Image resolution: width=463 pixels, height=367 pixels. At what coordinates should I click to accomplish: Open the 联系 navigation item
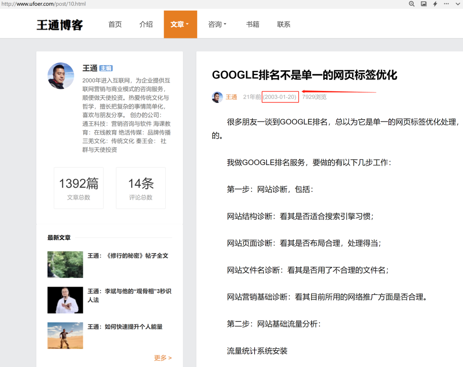click(283, 24)
